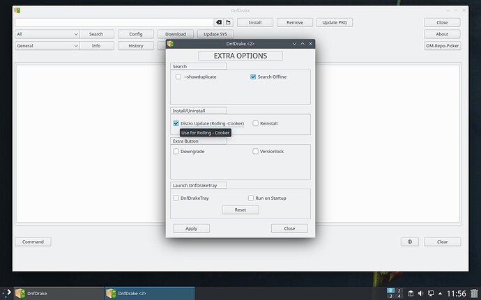Open the General info dropdown
This screenshot has height=300, width=481.
point(47,46)
